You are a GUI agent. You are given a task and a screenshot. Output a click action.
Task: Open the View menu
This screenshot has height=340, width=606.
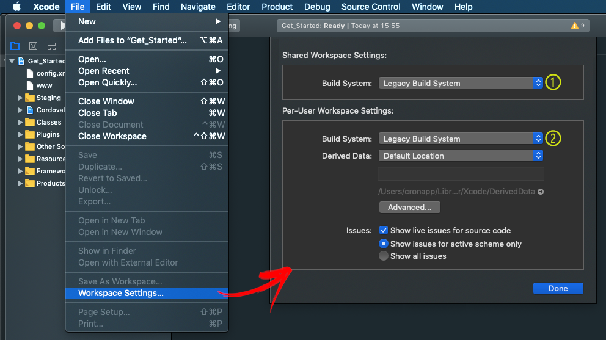[131, 7]
